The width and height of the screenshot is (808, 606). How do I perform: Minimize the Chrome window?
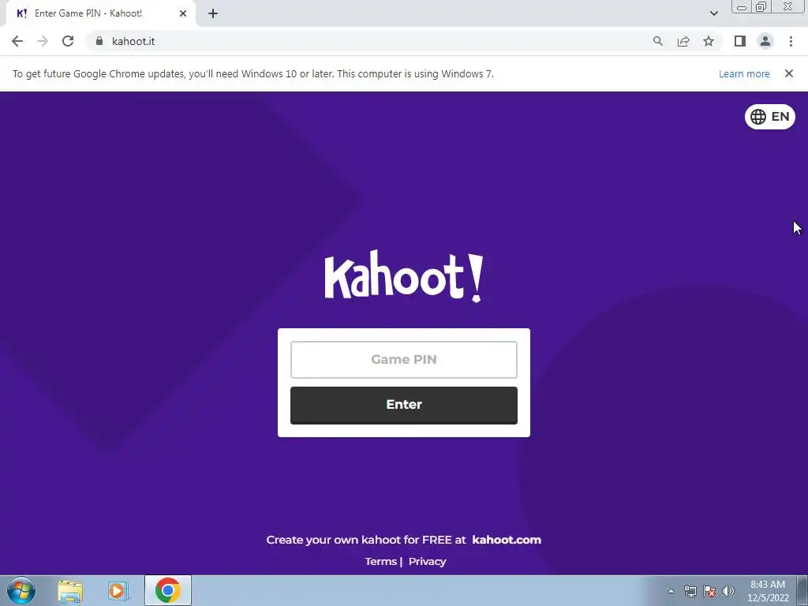click(x=742, y=6)
